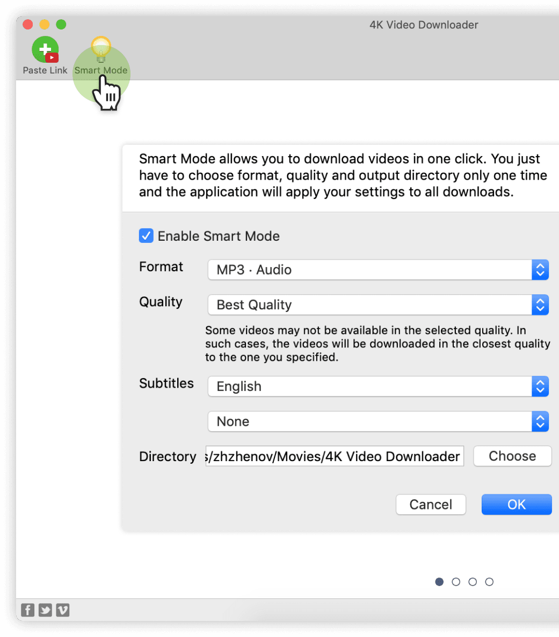Open the Twitter link icon
559x637 pixels.
point(45,610)
